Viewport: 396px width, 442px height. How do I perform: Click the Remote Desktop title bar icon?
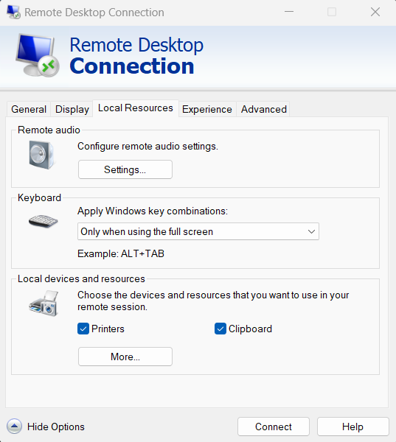(13, 12)
